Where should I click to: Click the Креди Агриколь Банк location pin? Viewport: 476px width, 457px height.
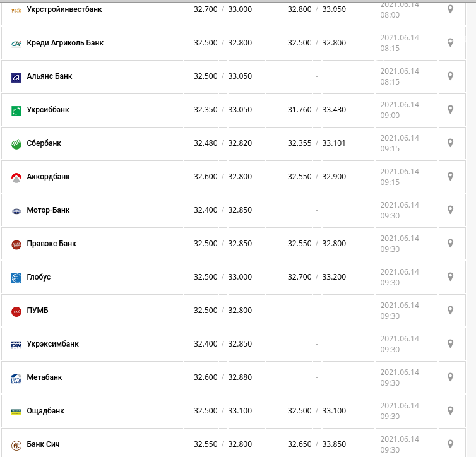click(x=450, y=43)
